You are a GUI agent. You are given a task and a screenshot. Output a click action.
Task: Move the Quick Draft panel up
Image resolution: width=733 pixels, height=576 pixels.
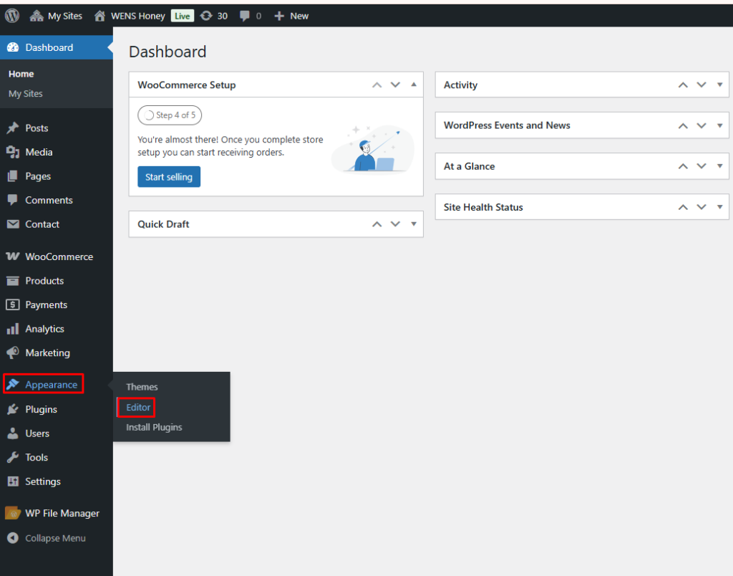coord(377,224)
